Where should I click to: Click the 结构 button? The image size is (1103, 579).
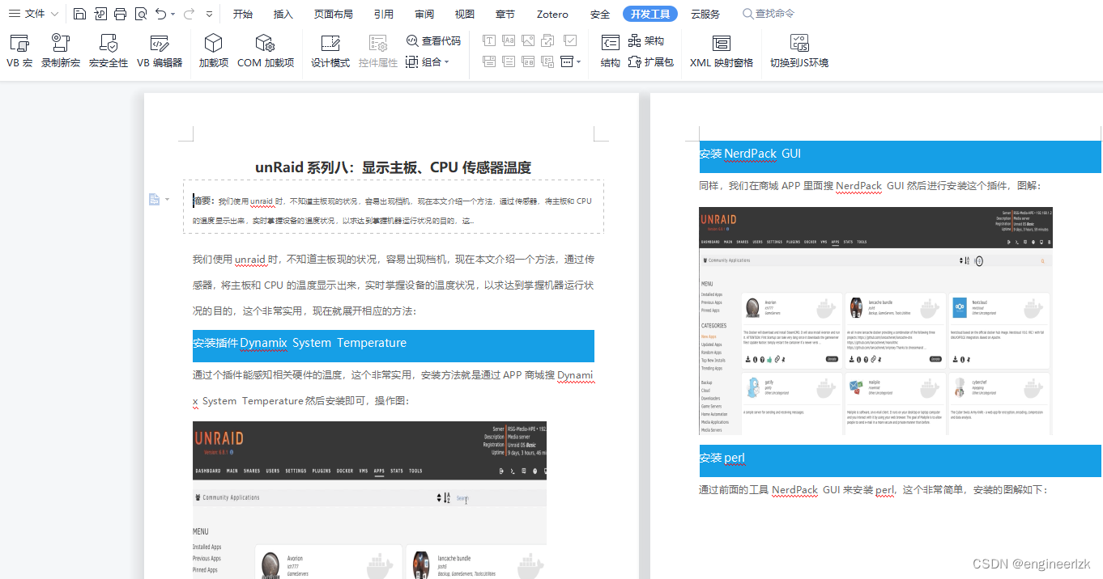tap(611, 51)
